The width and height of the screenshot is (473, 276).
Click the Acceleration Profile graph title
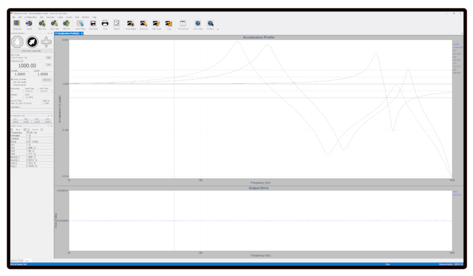pyautogui.click(x=258, y=37)
